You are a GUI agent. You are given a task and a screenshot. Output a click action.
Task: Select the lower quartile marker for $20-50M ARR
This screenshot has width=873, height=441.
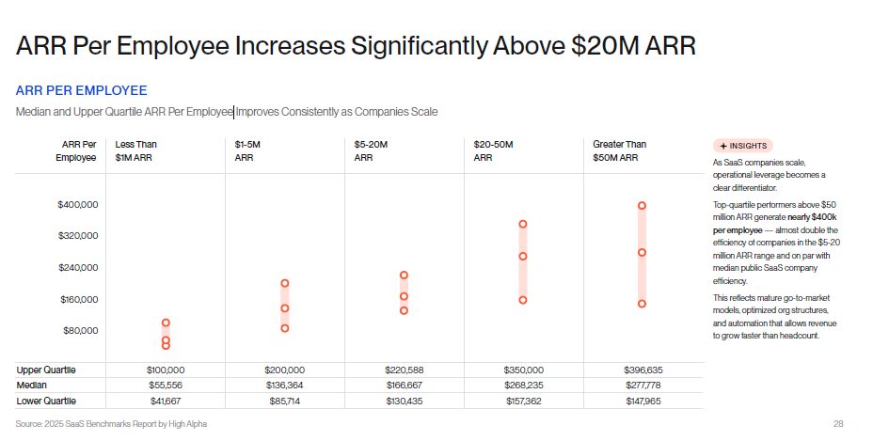pos(523,300)
